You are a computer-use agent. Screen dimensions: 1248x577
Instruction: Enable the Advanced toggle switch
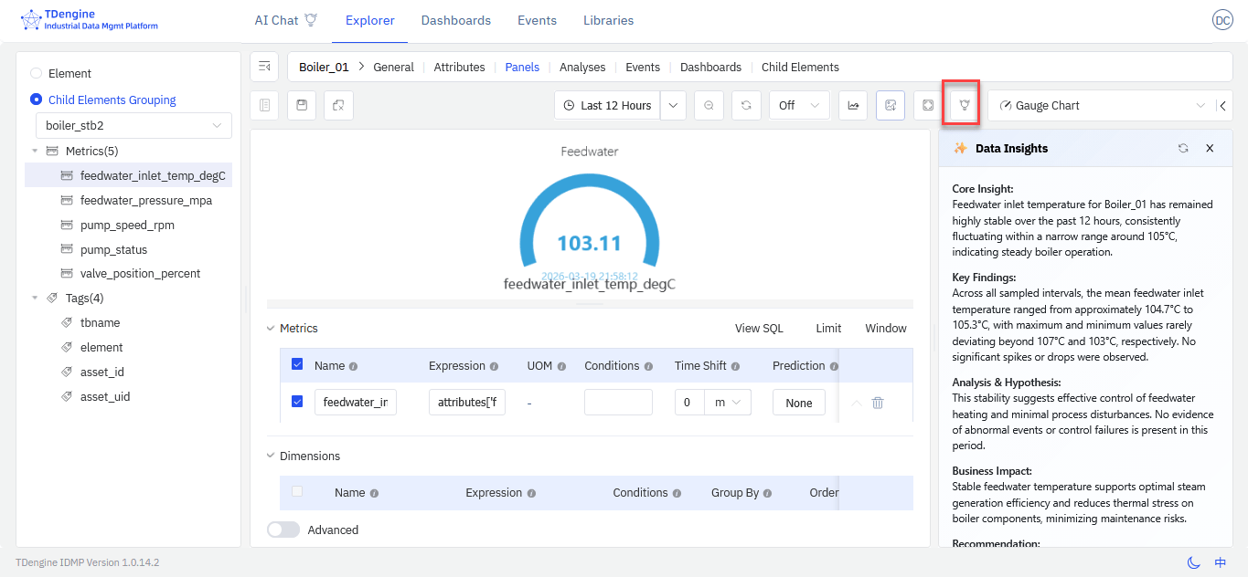click(x=283, y=530)
